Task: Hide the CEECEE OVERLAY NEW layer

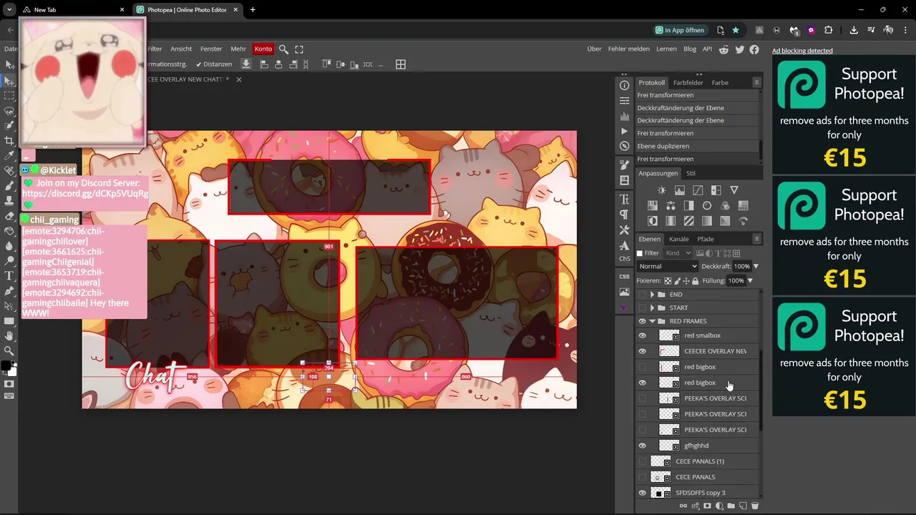Action: tap(642, 351)
